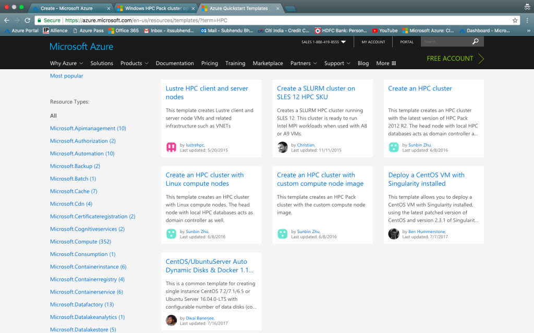Open the Documentation nav item
Image resolution: width=534 pixels, height=333 pixels.
(x=175, y=63)
